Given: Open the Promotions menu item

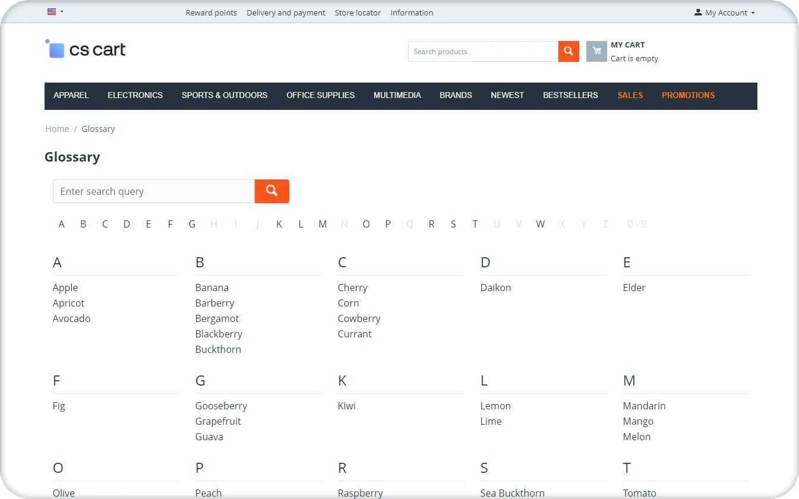Looking at the screenshot, I should point(688,95).
